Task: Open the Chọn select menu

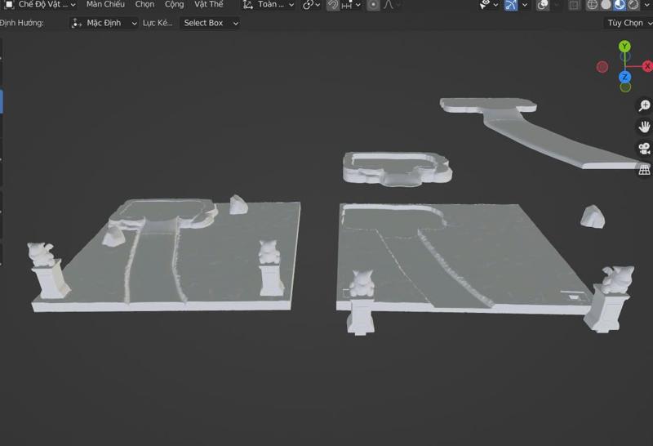Action: (x=144, y=5)
